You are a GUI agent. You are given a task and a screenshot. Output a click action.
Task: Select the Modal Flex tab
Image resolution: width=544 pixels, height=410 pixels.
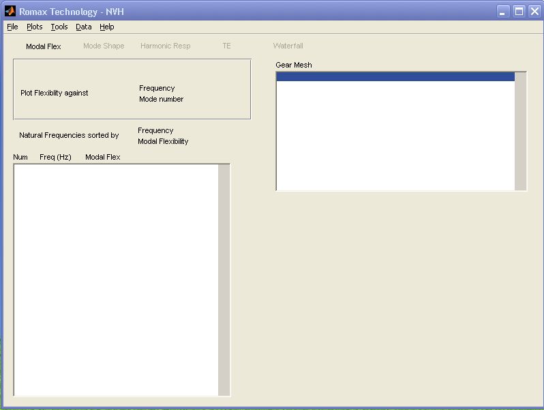click(44, 46)
